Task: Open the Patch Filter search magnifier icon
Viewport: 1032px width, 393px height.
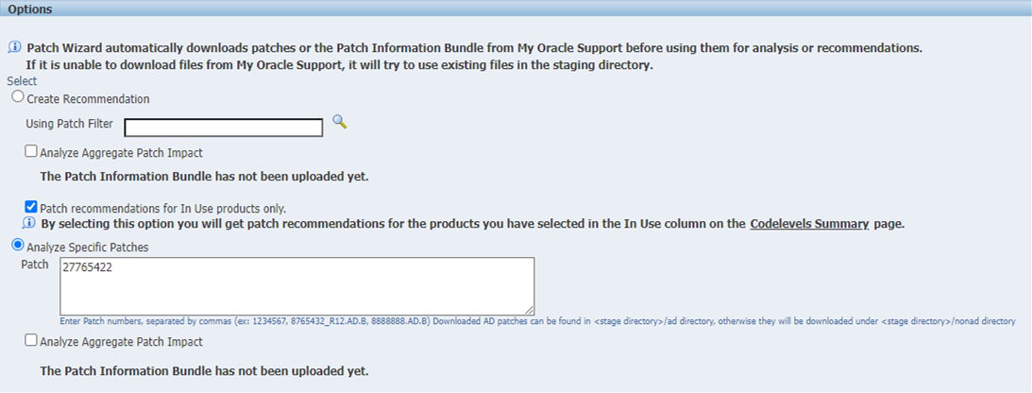Action: (339, 121)
